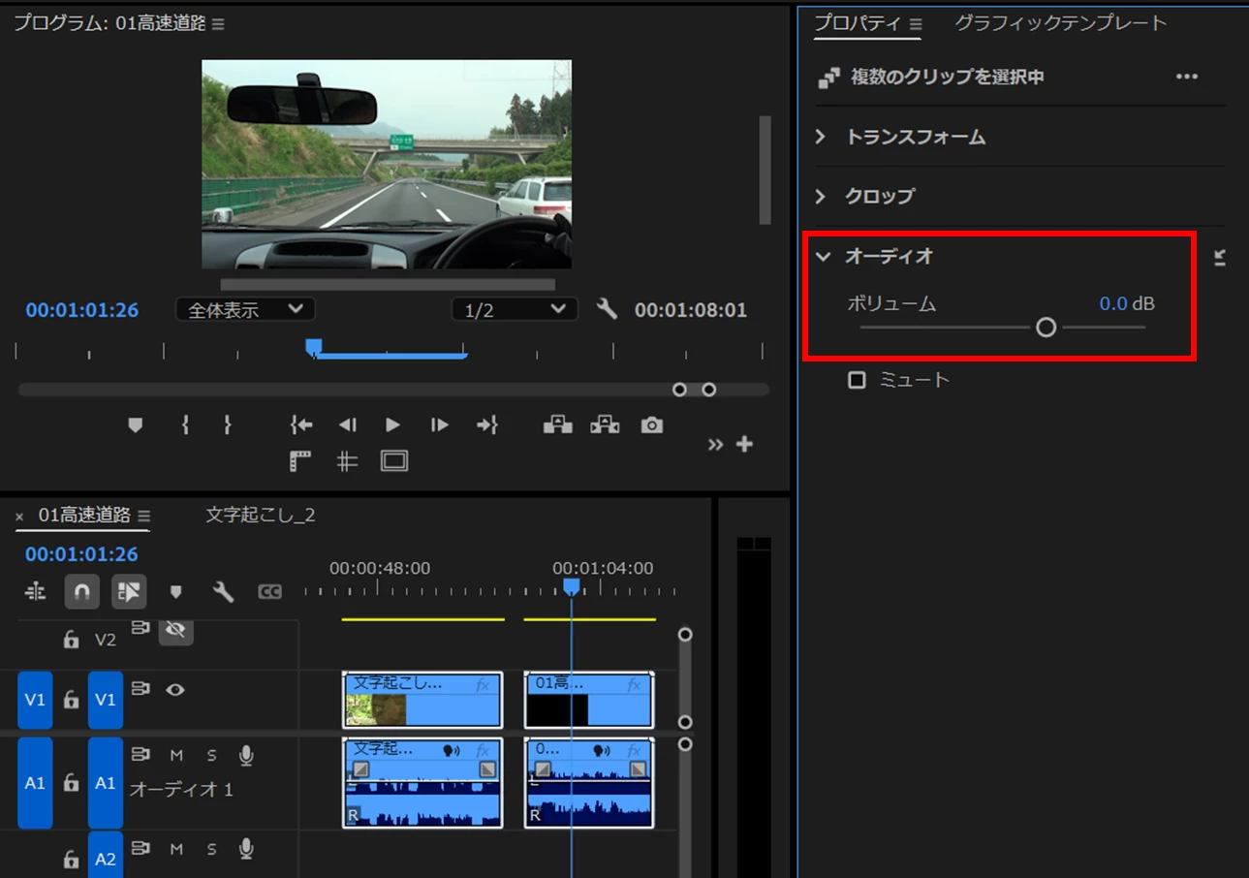
Task: Toggle the V2 track lock
Action: 71,640
